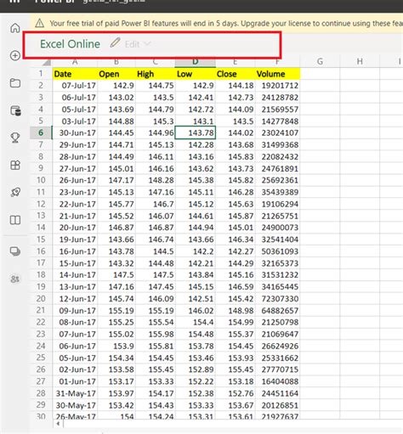Open the Metrics trophy icon
Screen dimensions: 403x434
point(15,138)
